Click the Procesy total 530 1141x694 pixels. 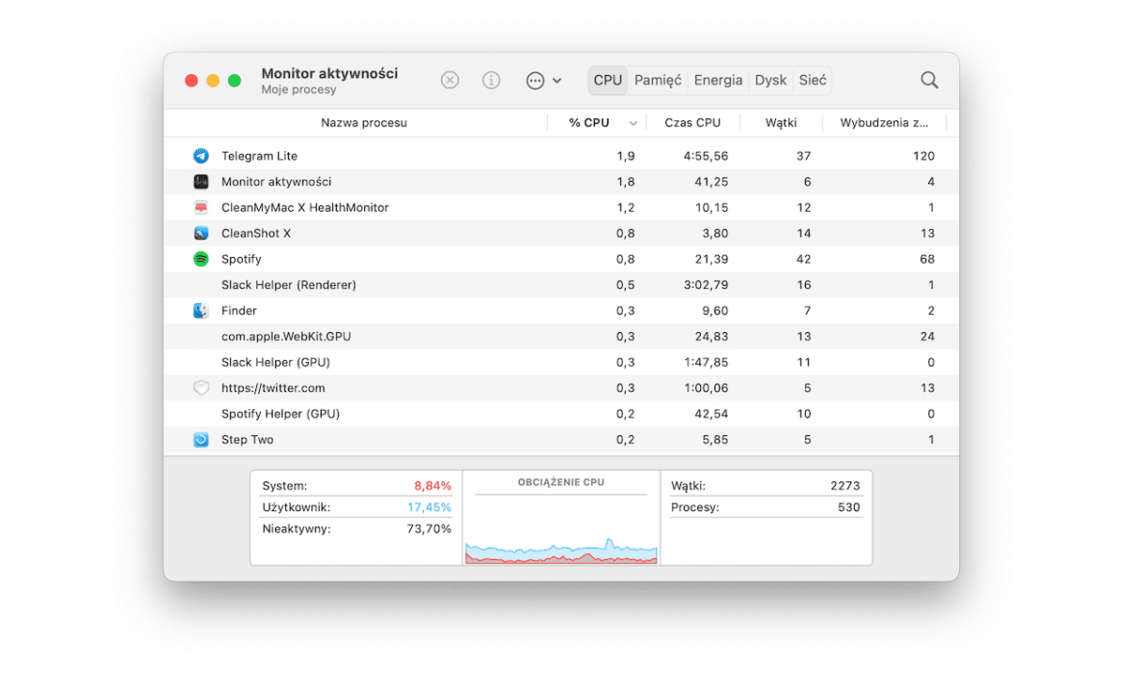(849, 507)
